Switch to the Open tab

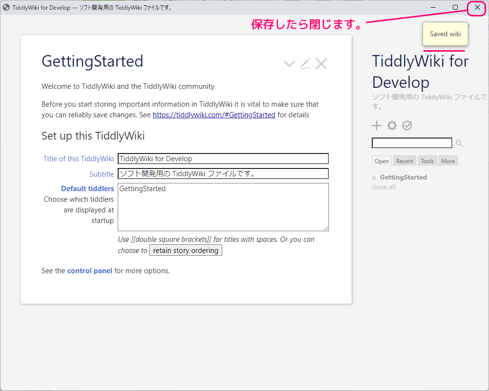(381, 160)
